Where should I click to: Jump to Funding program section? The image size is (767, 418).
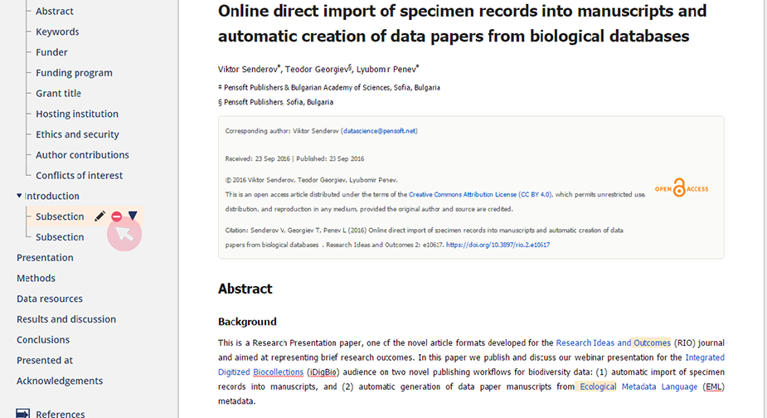tap(74, 72)
